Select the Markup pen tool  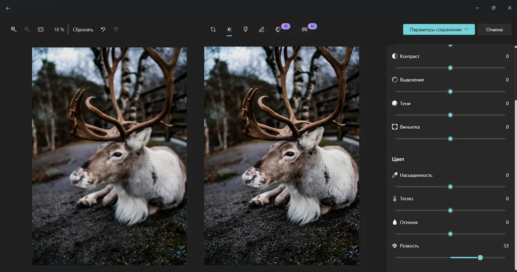click(262, 29)
